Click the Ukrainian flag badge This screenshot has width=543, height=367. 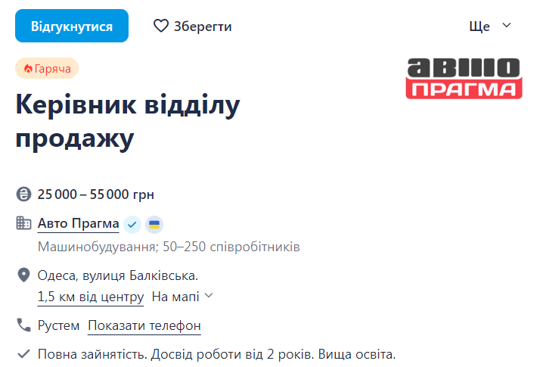[154, 224]
